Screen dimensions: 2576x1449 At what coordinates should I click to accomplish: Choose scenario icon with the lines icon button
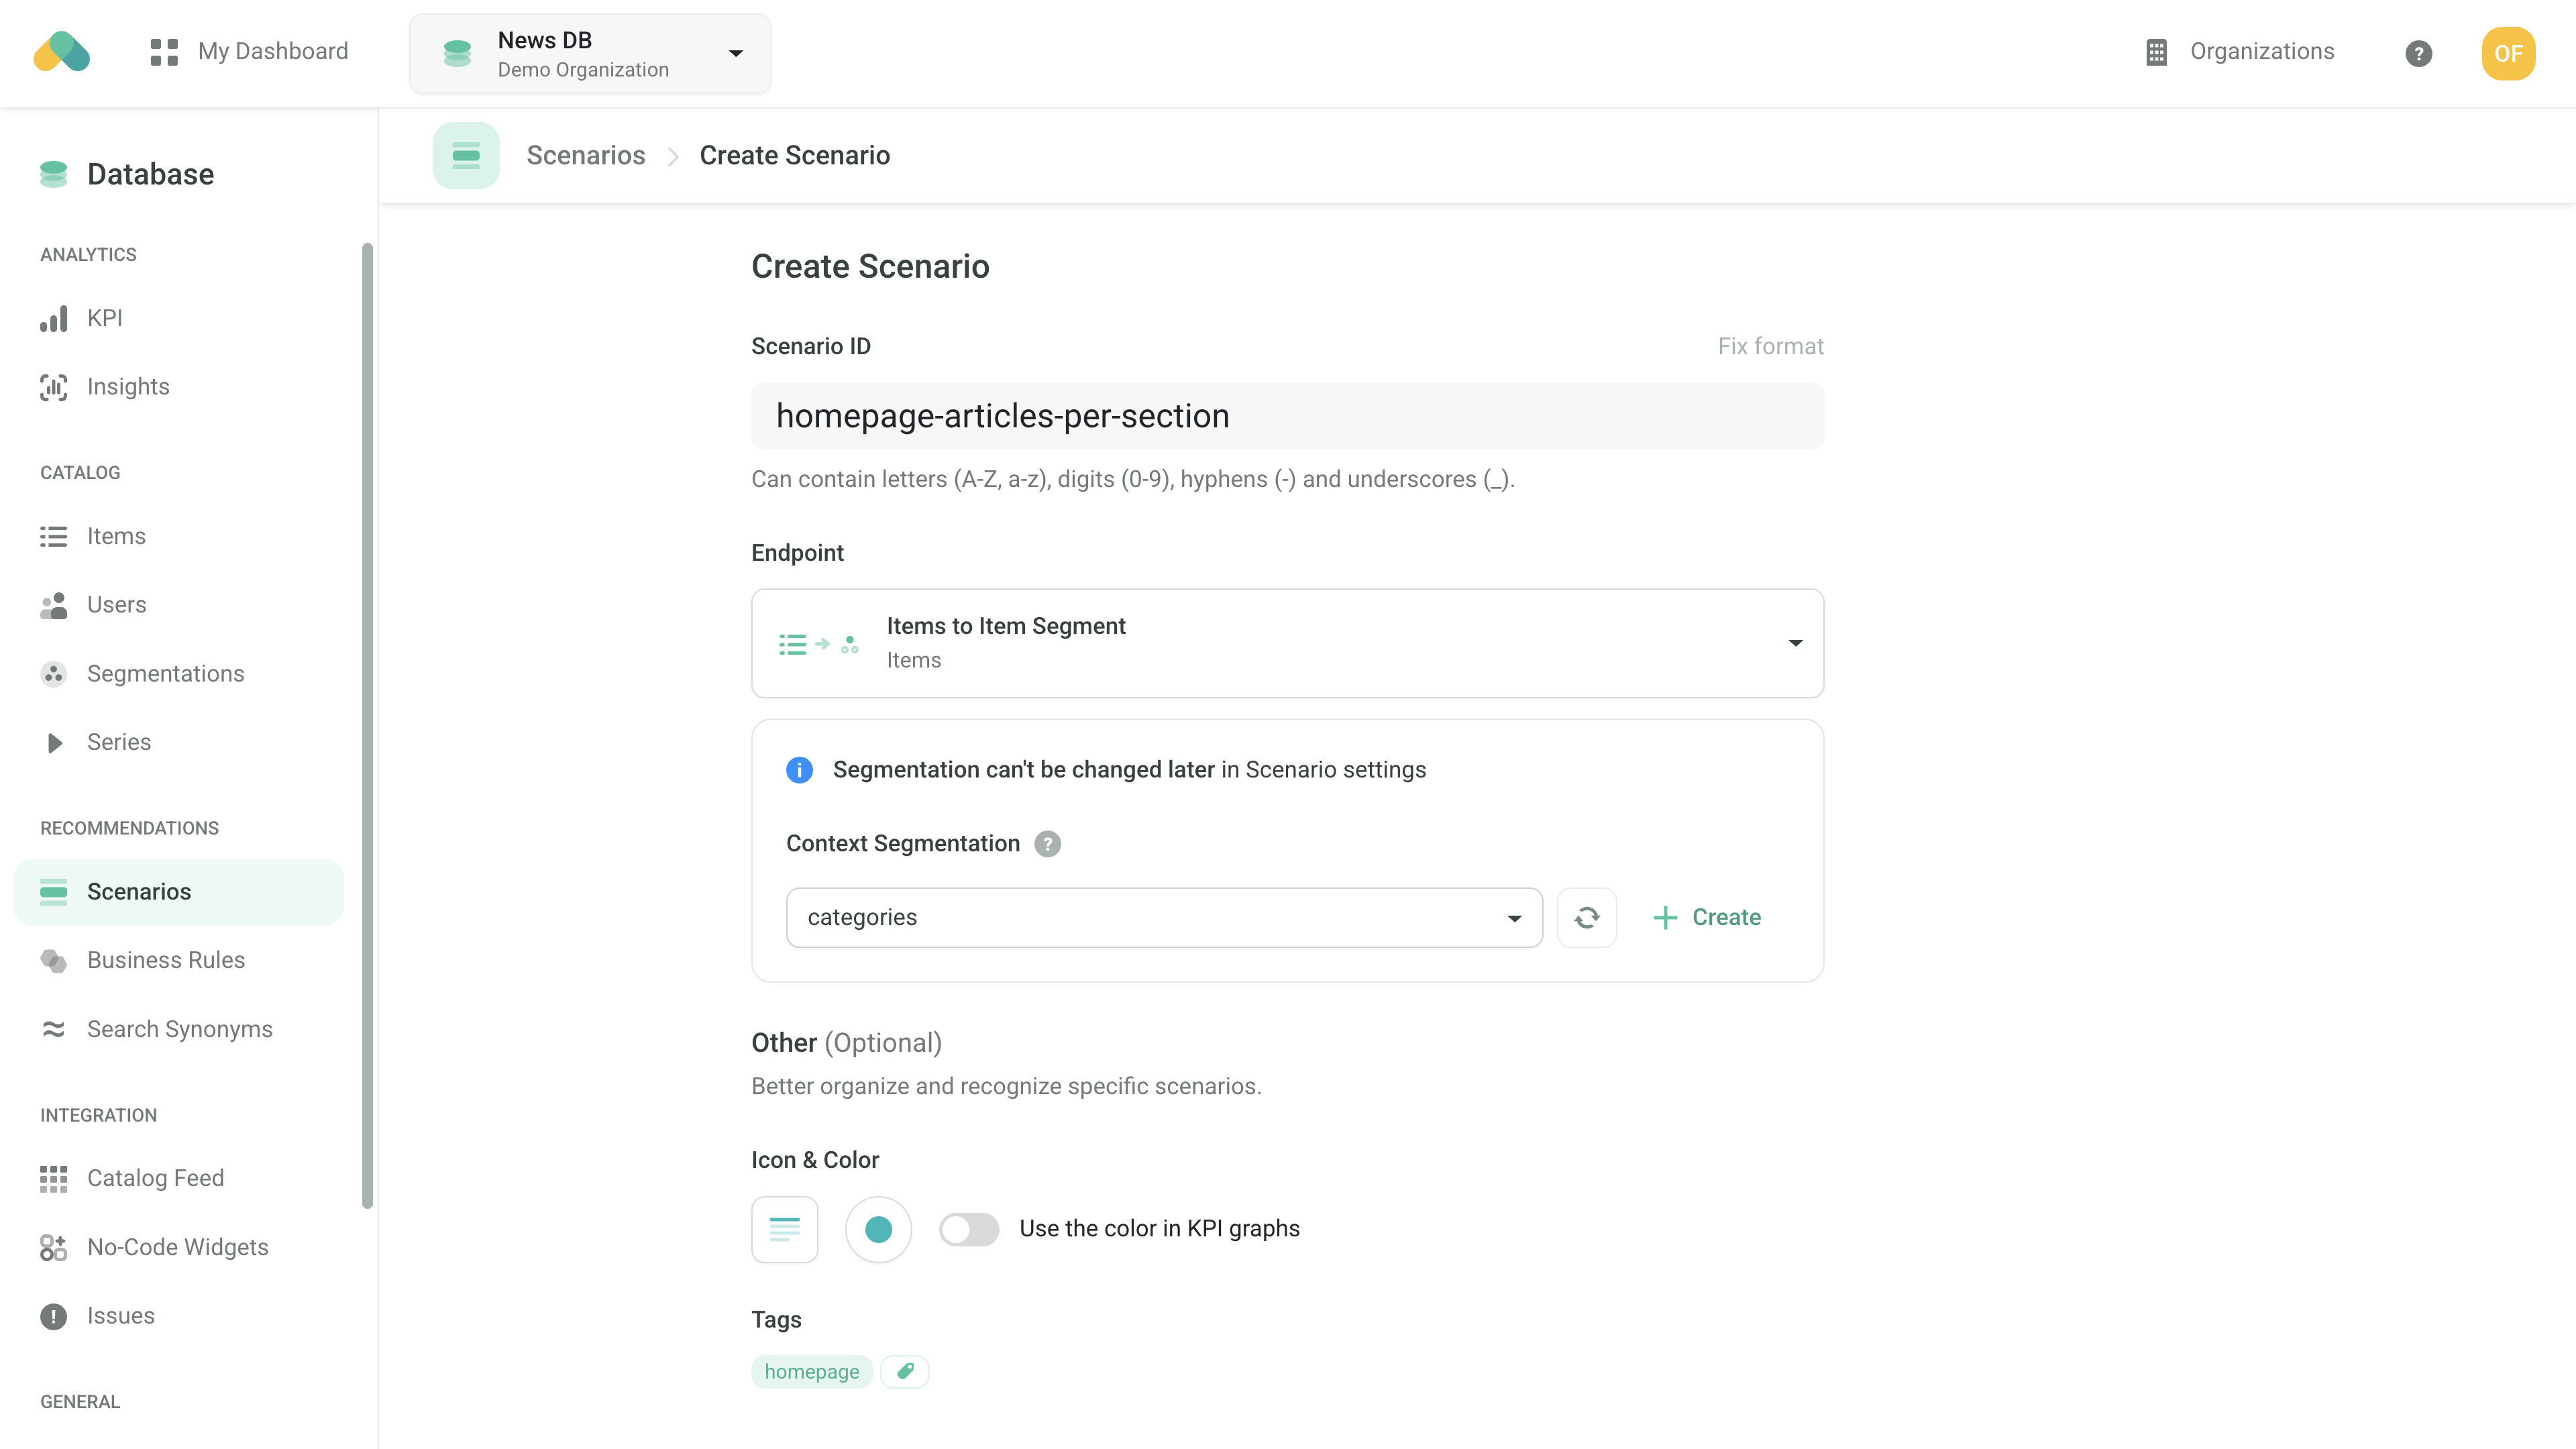784,1229
